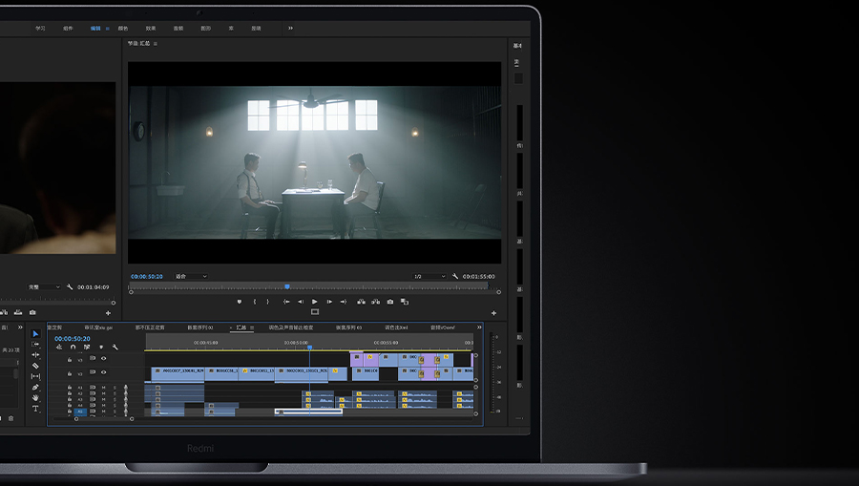Viewport: 859px width, 486px height.
Task: Open the 1/2 playback resolution dropdown
Action: click(429, 276)
